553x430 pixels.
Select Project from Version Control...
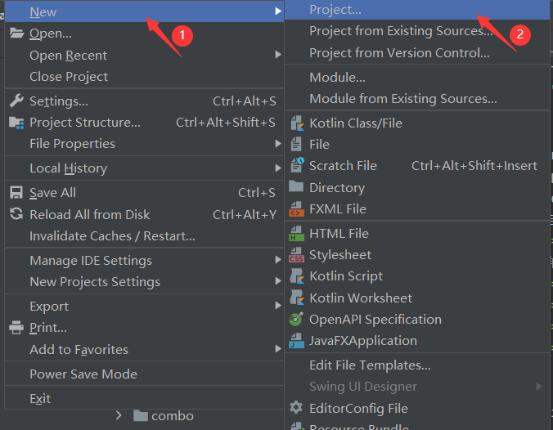[417, 53]
